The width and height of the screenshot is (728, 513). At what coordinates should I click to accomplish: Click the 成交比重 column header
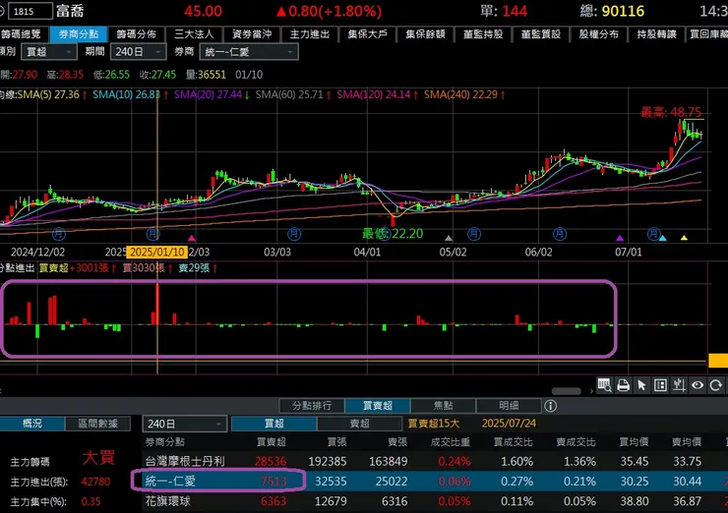450,442
